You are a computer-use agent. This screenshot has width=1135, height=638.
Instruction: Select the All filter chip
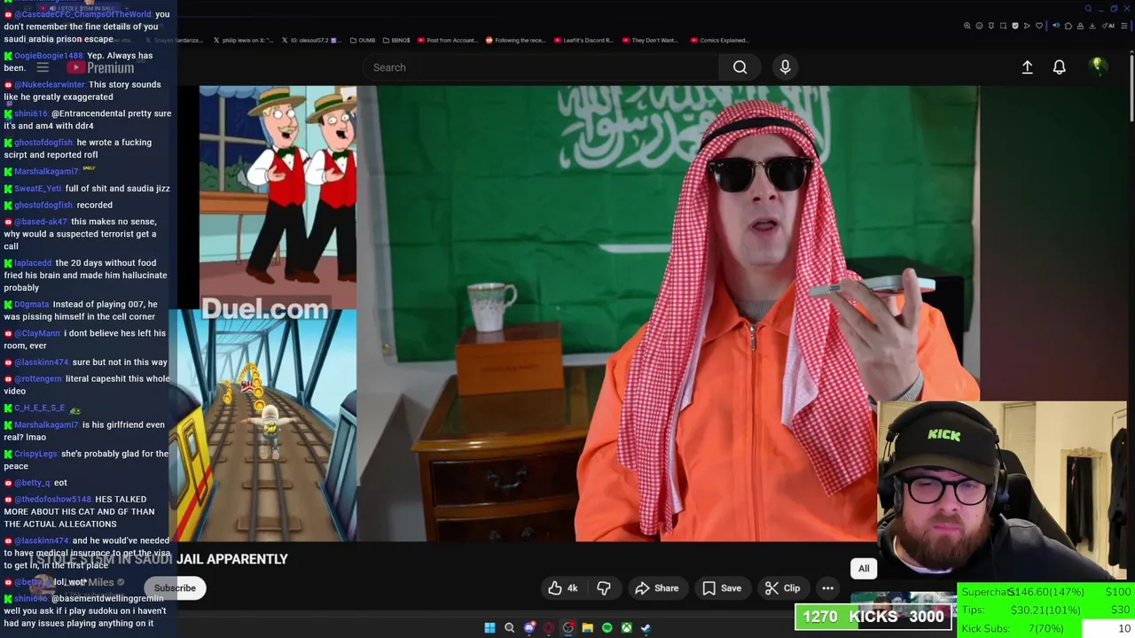click(x=864, y=569)
